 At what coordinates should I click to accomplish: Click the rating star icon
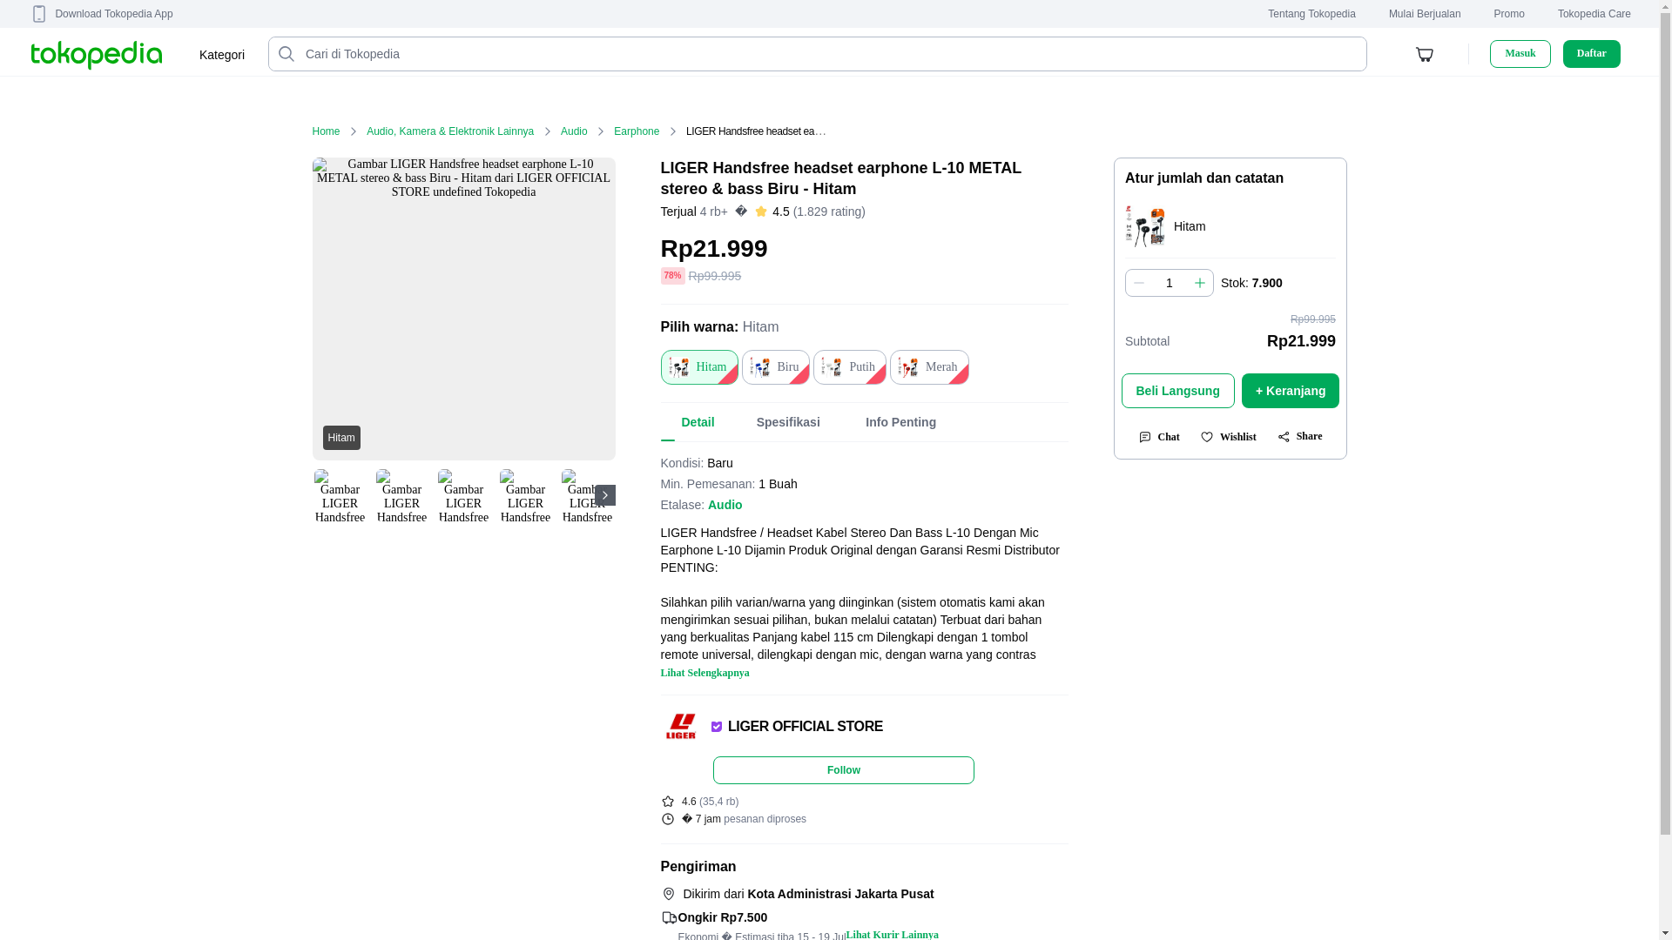(761, 211)
